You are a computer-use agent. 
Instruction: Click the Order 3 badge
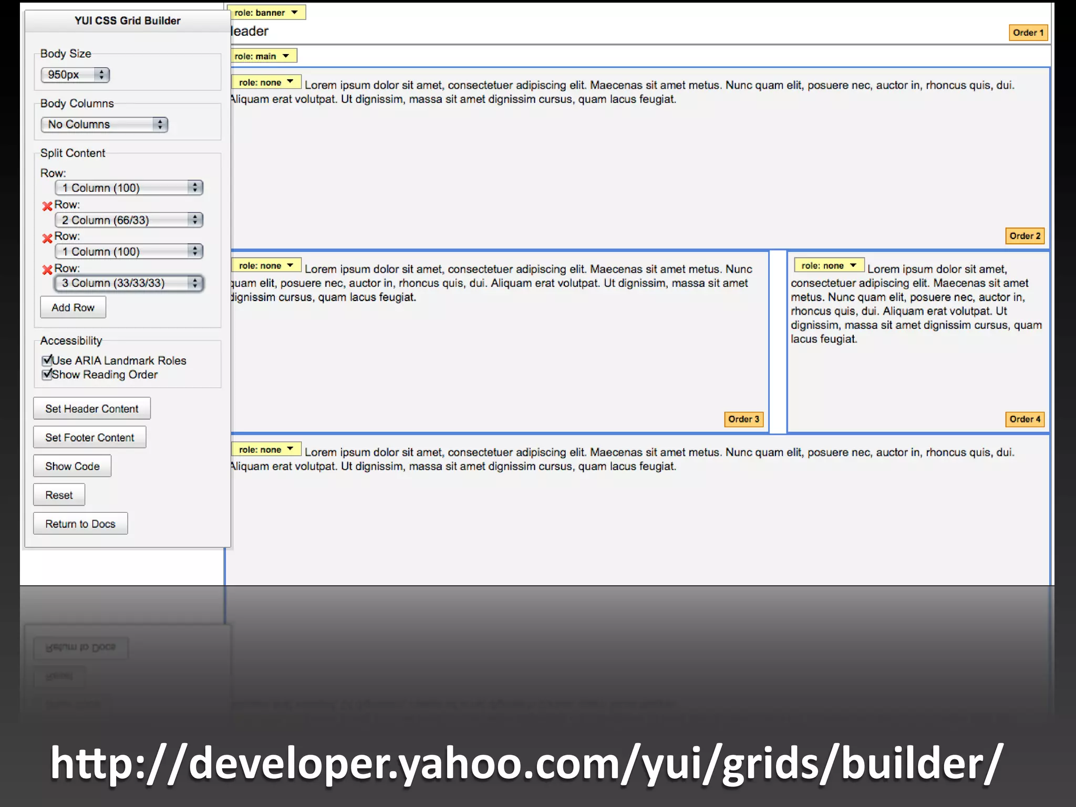point(744,419)
